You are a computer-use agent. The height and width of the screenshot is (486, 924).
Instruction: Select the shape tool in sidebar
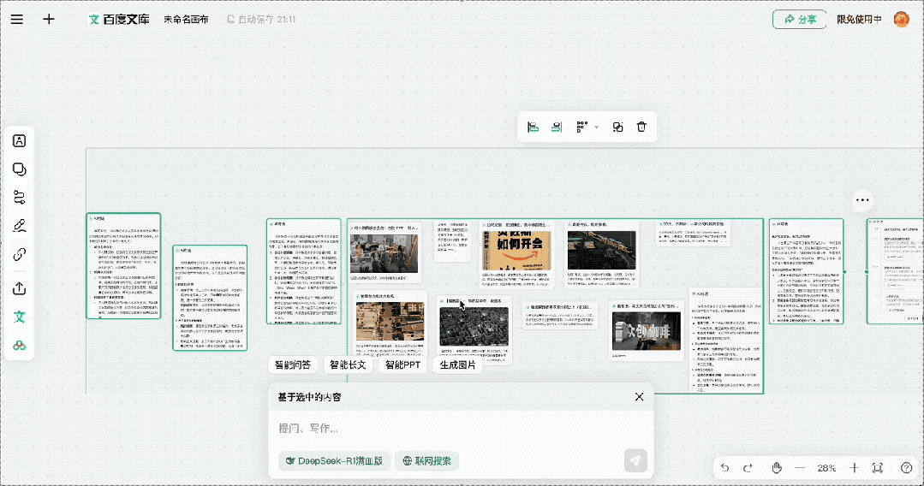click(20, 169)
